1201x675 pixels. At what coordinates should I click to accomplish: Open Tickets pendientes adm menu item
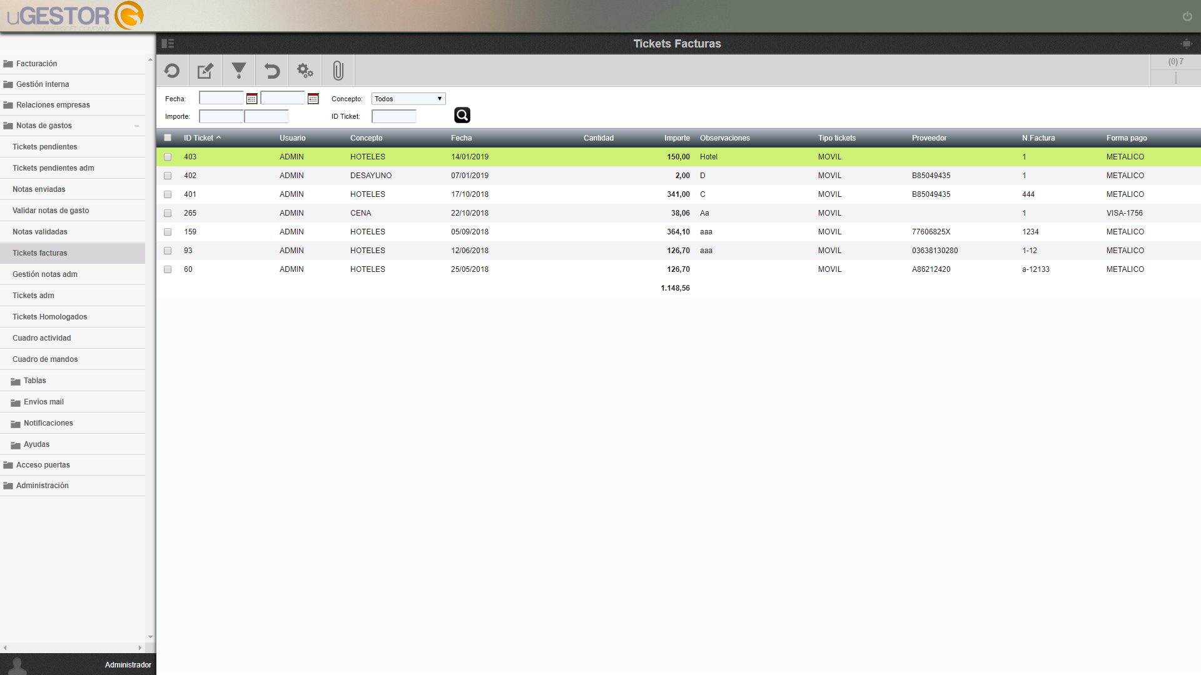pyautogui.click(x=73, y=168)
